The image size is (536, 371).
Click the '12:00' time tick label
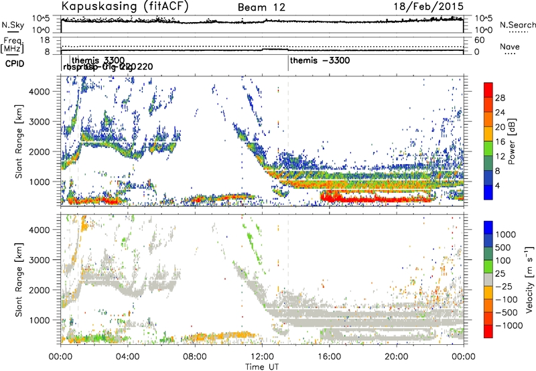(x=262, y=357)
